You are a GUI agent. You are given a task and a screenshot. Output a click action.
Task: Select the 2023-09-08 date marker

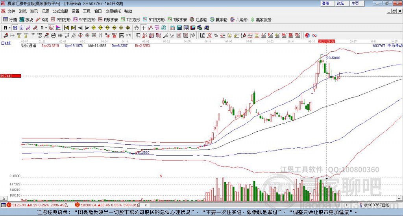tap(326, 41)
